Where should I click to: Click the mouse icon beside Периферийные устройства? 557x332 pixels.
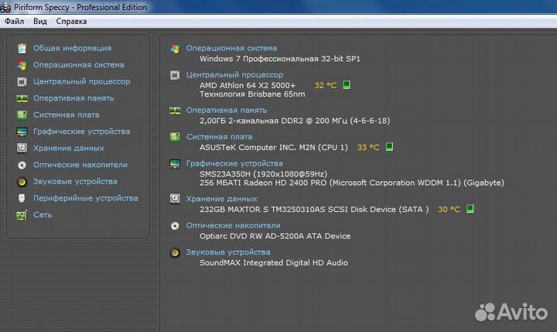click(x=22, y=198)
